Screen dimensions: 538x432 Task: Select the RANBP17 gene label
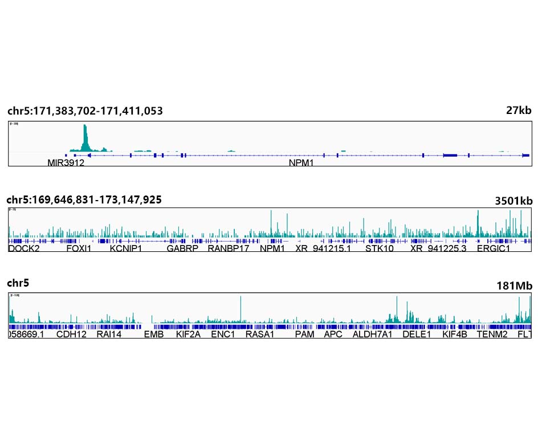(x=229, y=248)
